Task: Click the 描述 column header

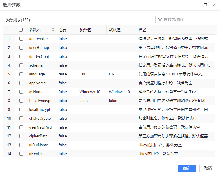Action: pyautogui.click(x=175, y=30)
